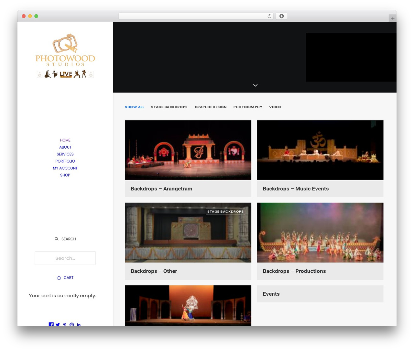
Task: Open Backdrops – Other thumbnail image
Action: pyautogui.click(x=188, y=232)
